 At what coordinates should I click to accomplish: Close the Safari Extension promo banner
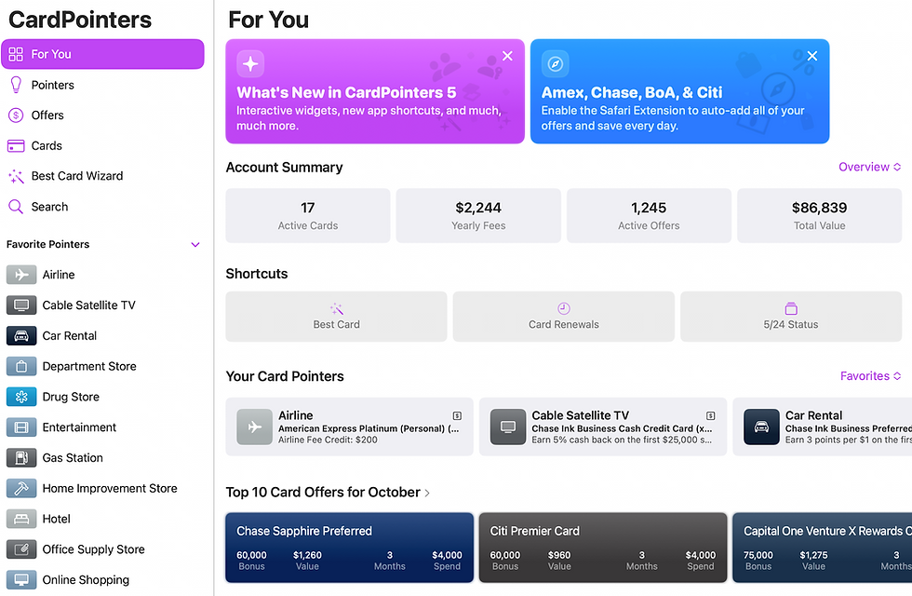tap(812, 56)
